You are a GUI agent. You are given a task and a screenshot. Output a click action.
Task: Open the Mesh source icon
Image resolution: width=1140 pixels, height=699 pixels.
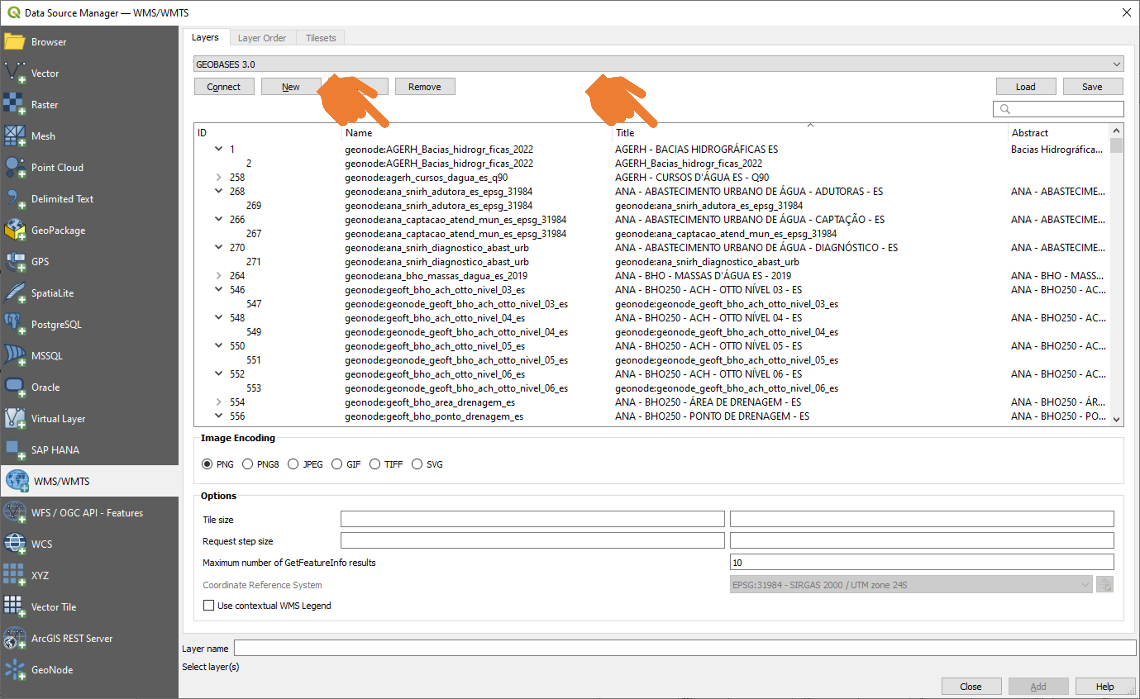click(14, 136)
